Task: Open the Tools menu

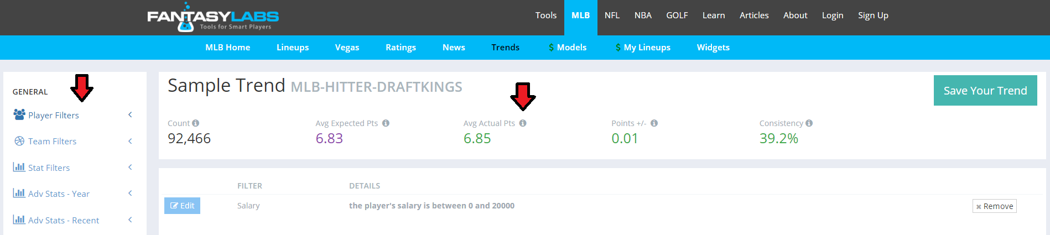Action: (546, 15)
